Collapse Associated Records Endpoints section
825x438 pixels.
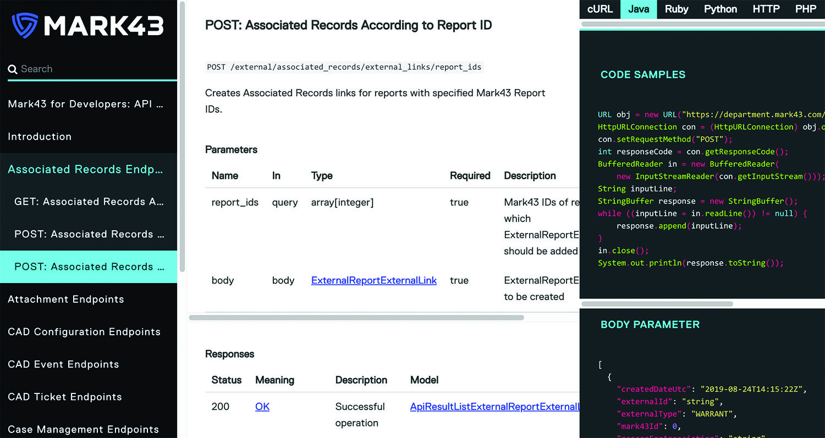[86, 169]
